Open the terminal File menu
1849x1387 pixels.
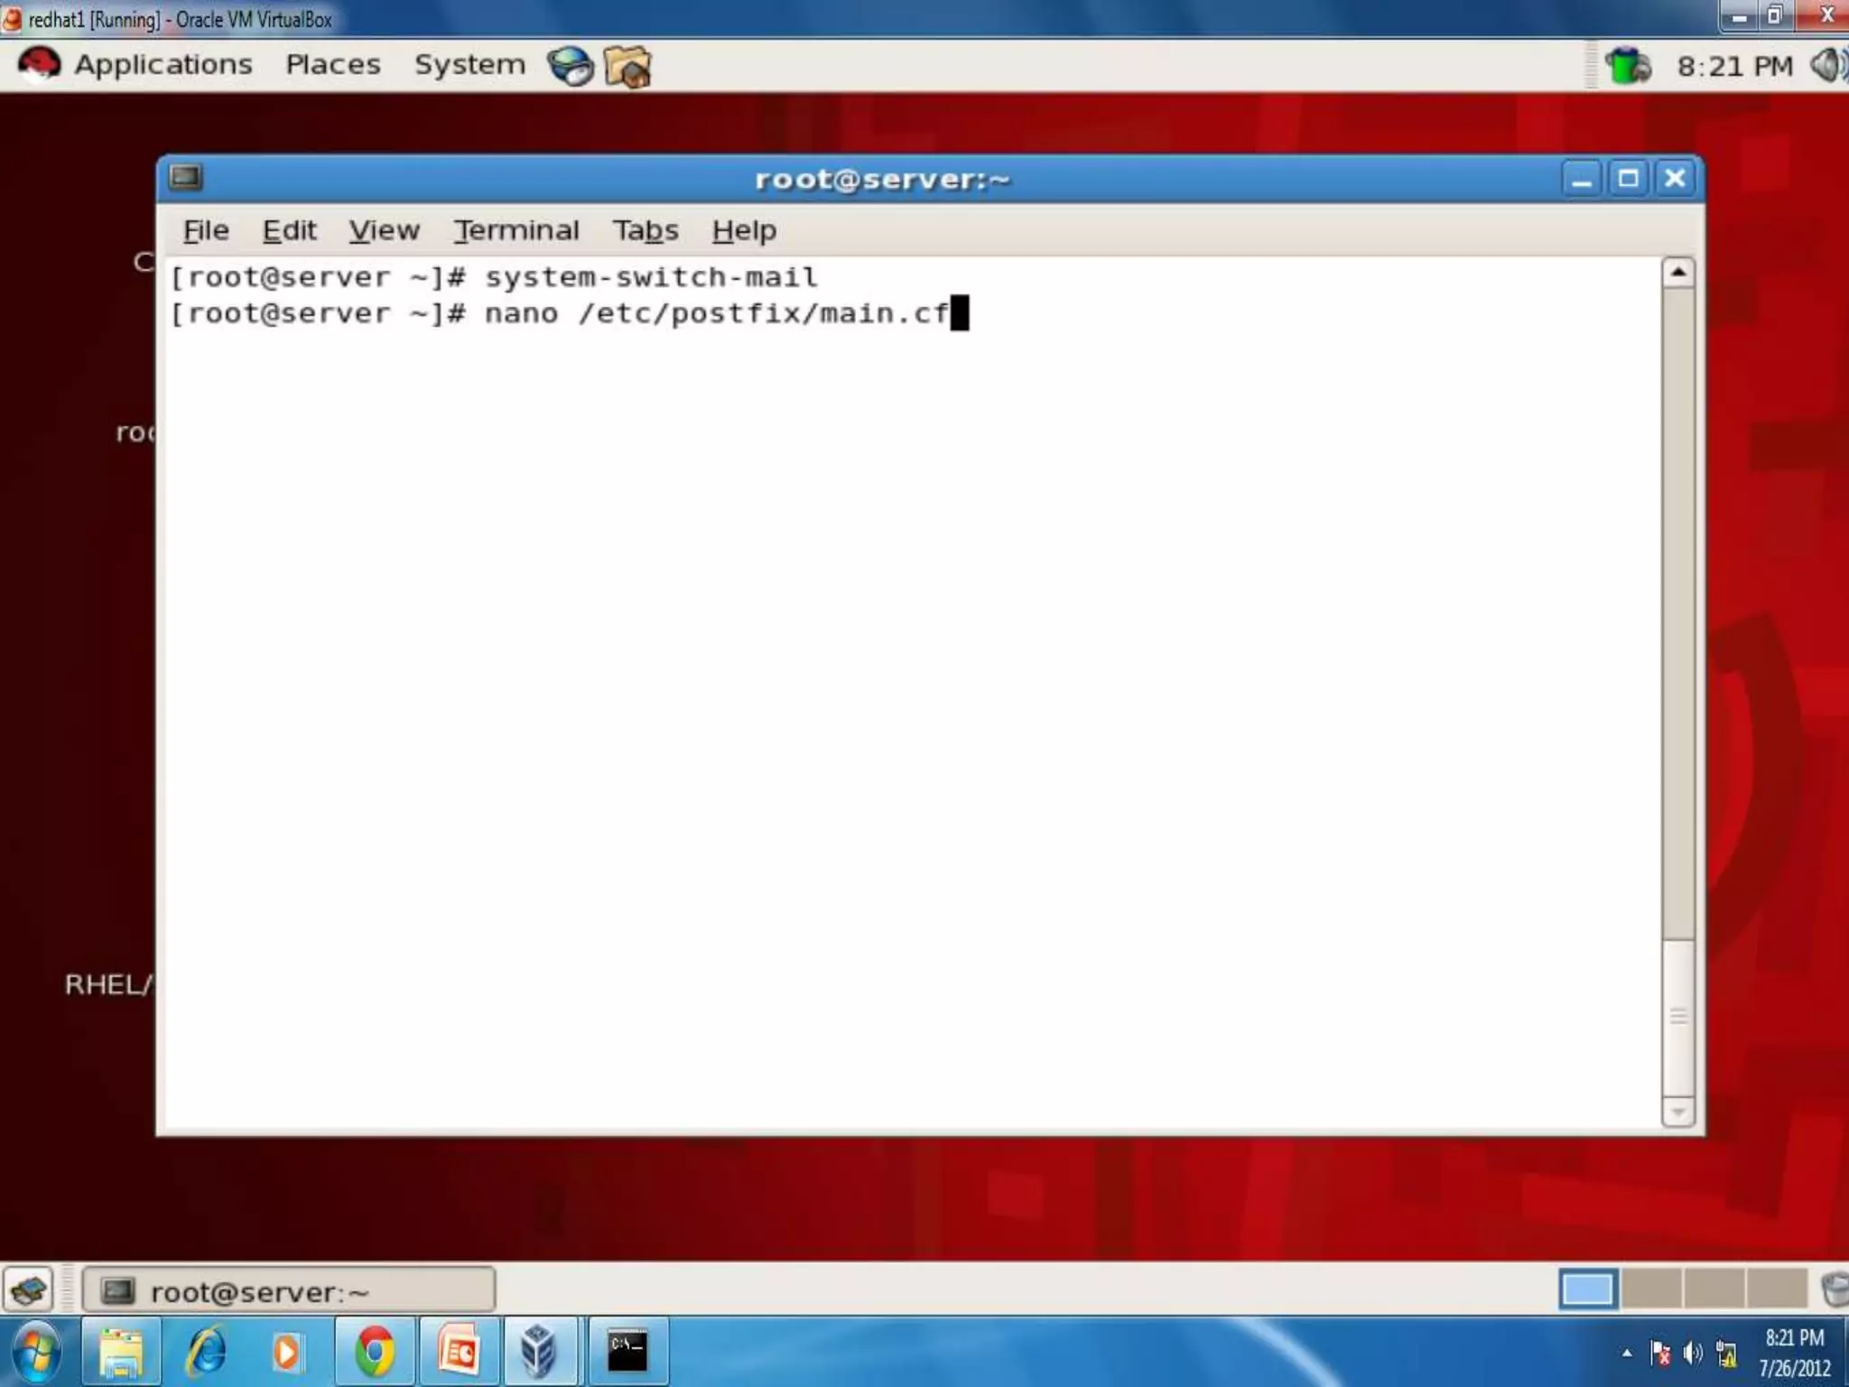[x=206, y=231]
